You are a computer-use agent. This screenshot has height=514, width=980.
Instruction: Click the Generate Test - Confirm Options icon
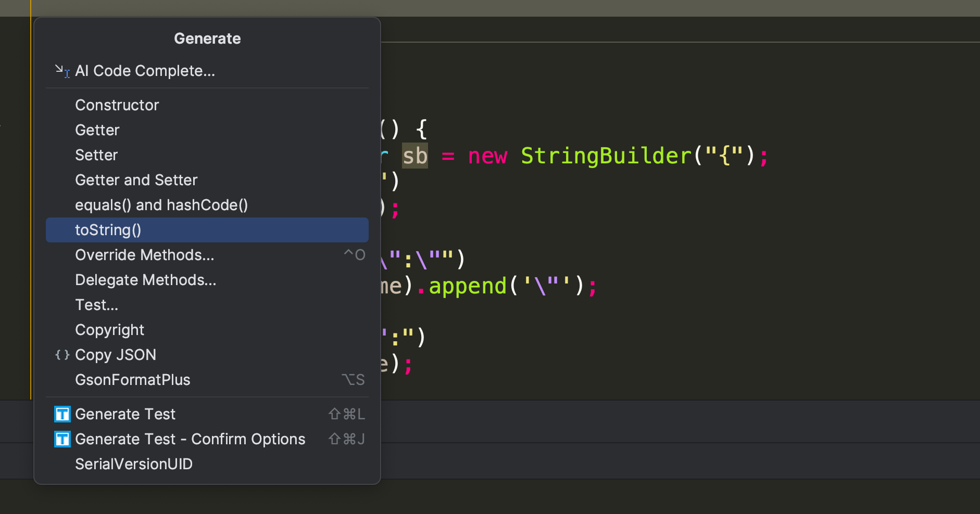click(x=62, y=439)
